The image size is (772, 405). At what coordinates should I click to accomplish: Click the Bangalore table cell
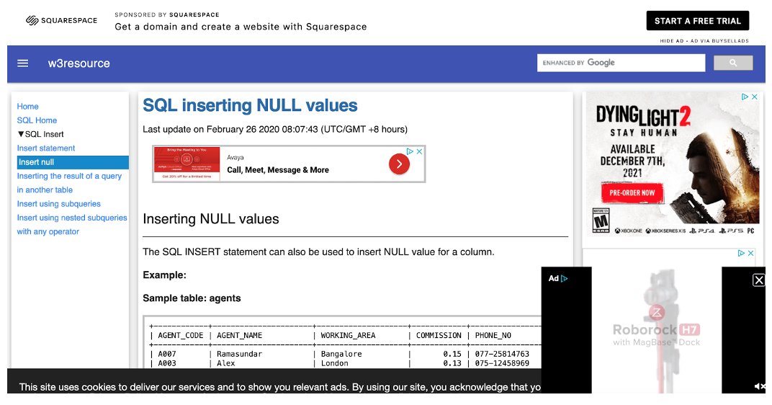(341, 354)
